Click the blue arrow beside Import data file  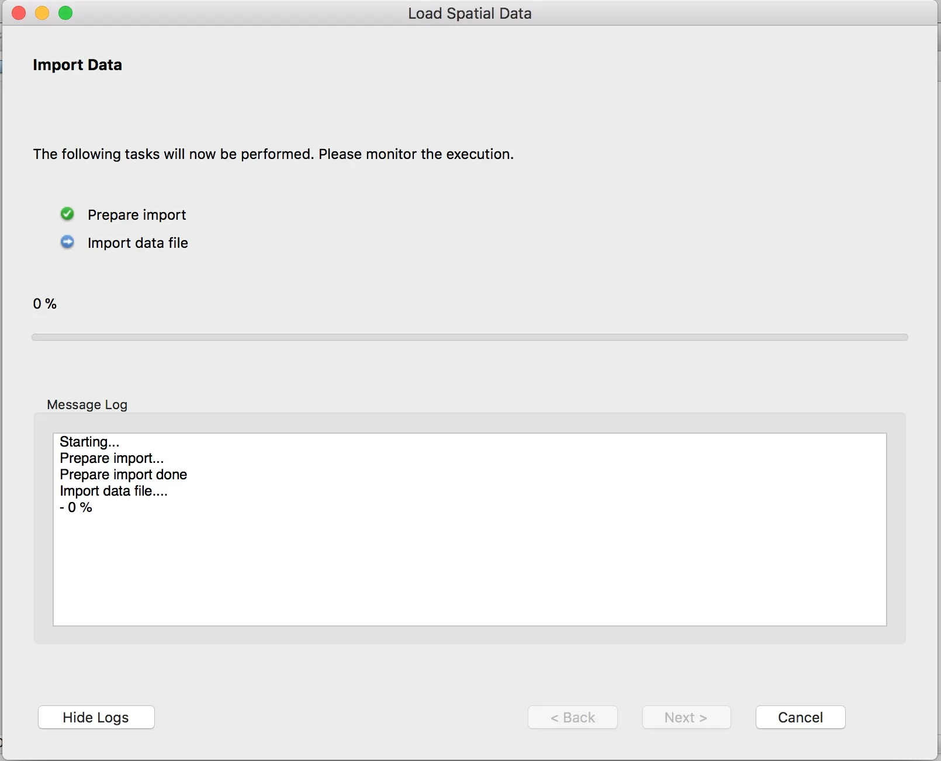(67, 242)
